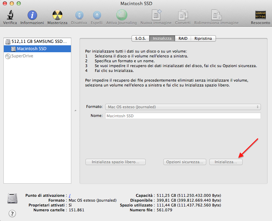Select the 512,11 GB SAMSUNG SSD disk
This screenshot has height=221, width=272.
[37, 42]
